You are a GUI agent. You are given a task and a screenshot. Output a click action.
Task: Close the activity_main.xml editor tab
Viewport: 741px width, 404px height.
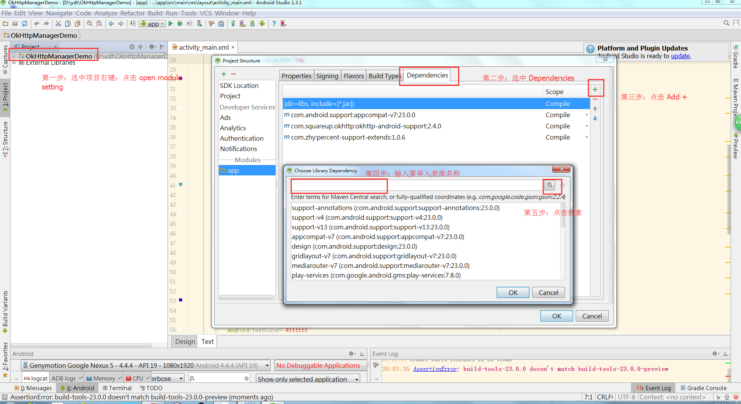(233, 47)
